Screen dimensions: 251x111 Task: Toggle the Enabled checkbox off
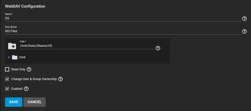[x=7, y=89]
